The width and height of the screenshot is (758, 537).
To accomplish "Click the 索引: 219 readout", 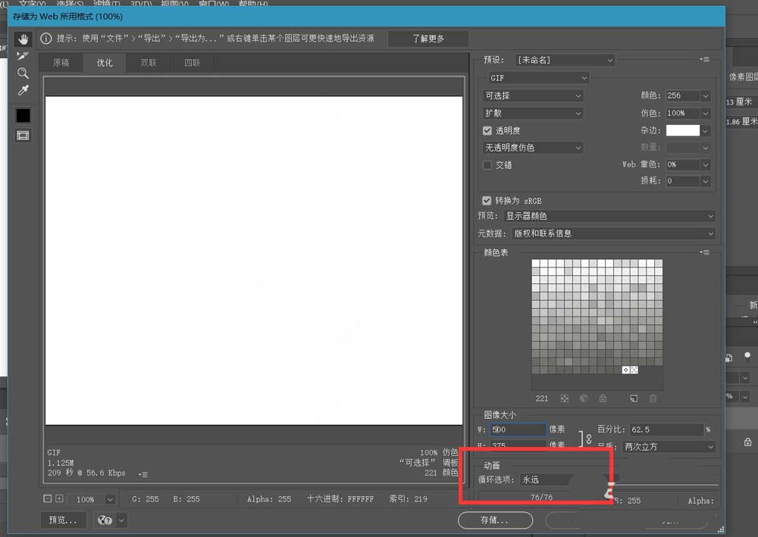I will pyautogui.click(x=409, y=499).
